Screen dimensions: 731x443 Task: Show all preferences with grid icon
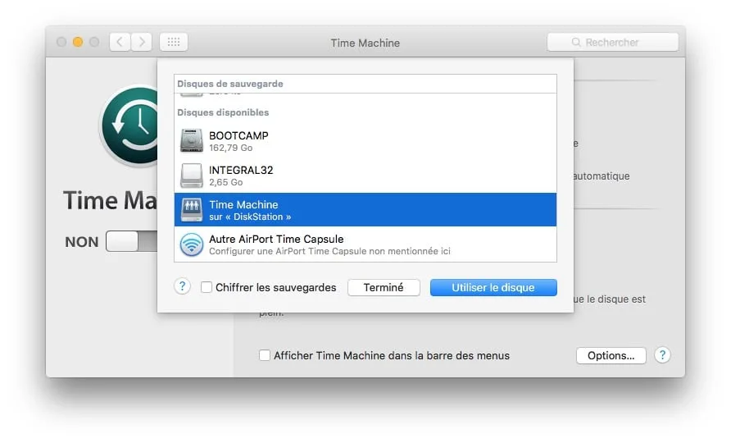[174, 42]
